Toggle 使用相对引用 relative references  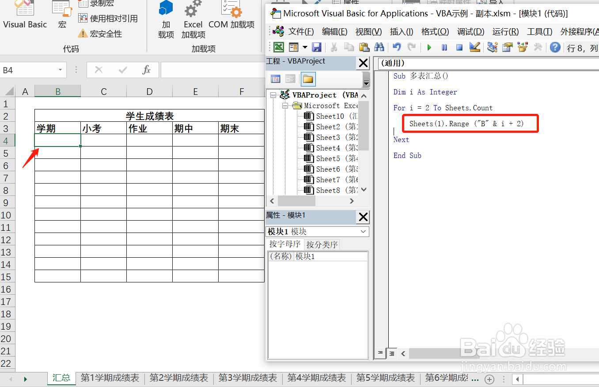pyautogui.click(x=108, y=19)
